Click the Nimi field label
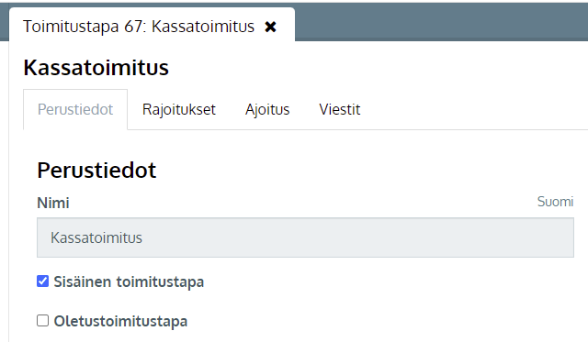The width and height of the screenshot is (588, 342). [x=53, y=204]
